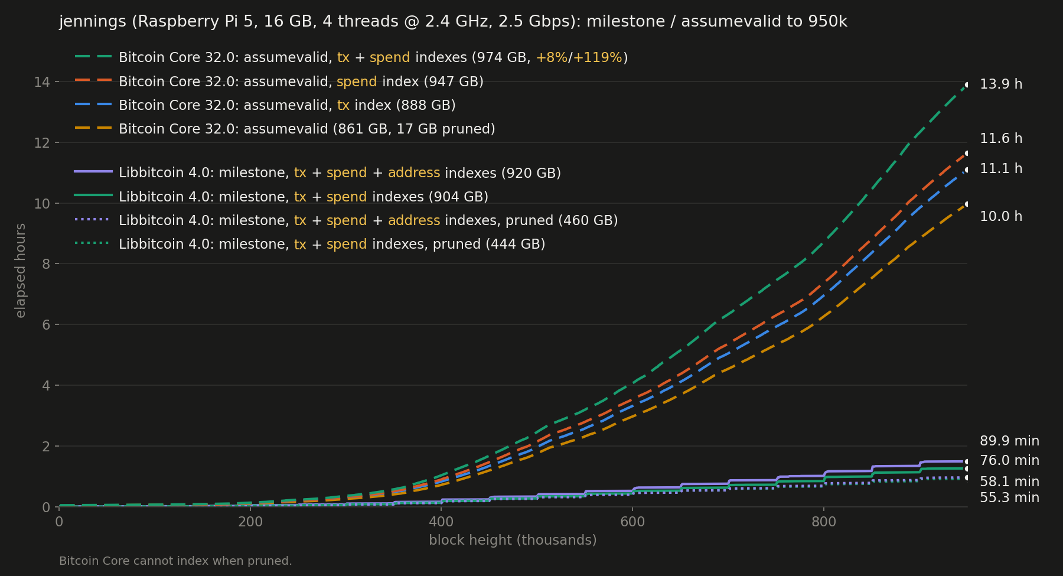Click the y-axis tick label 14
This screenshot has height=576, width=1063.
click(x=42, y=82)
